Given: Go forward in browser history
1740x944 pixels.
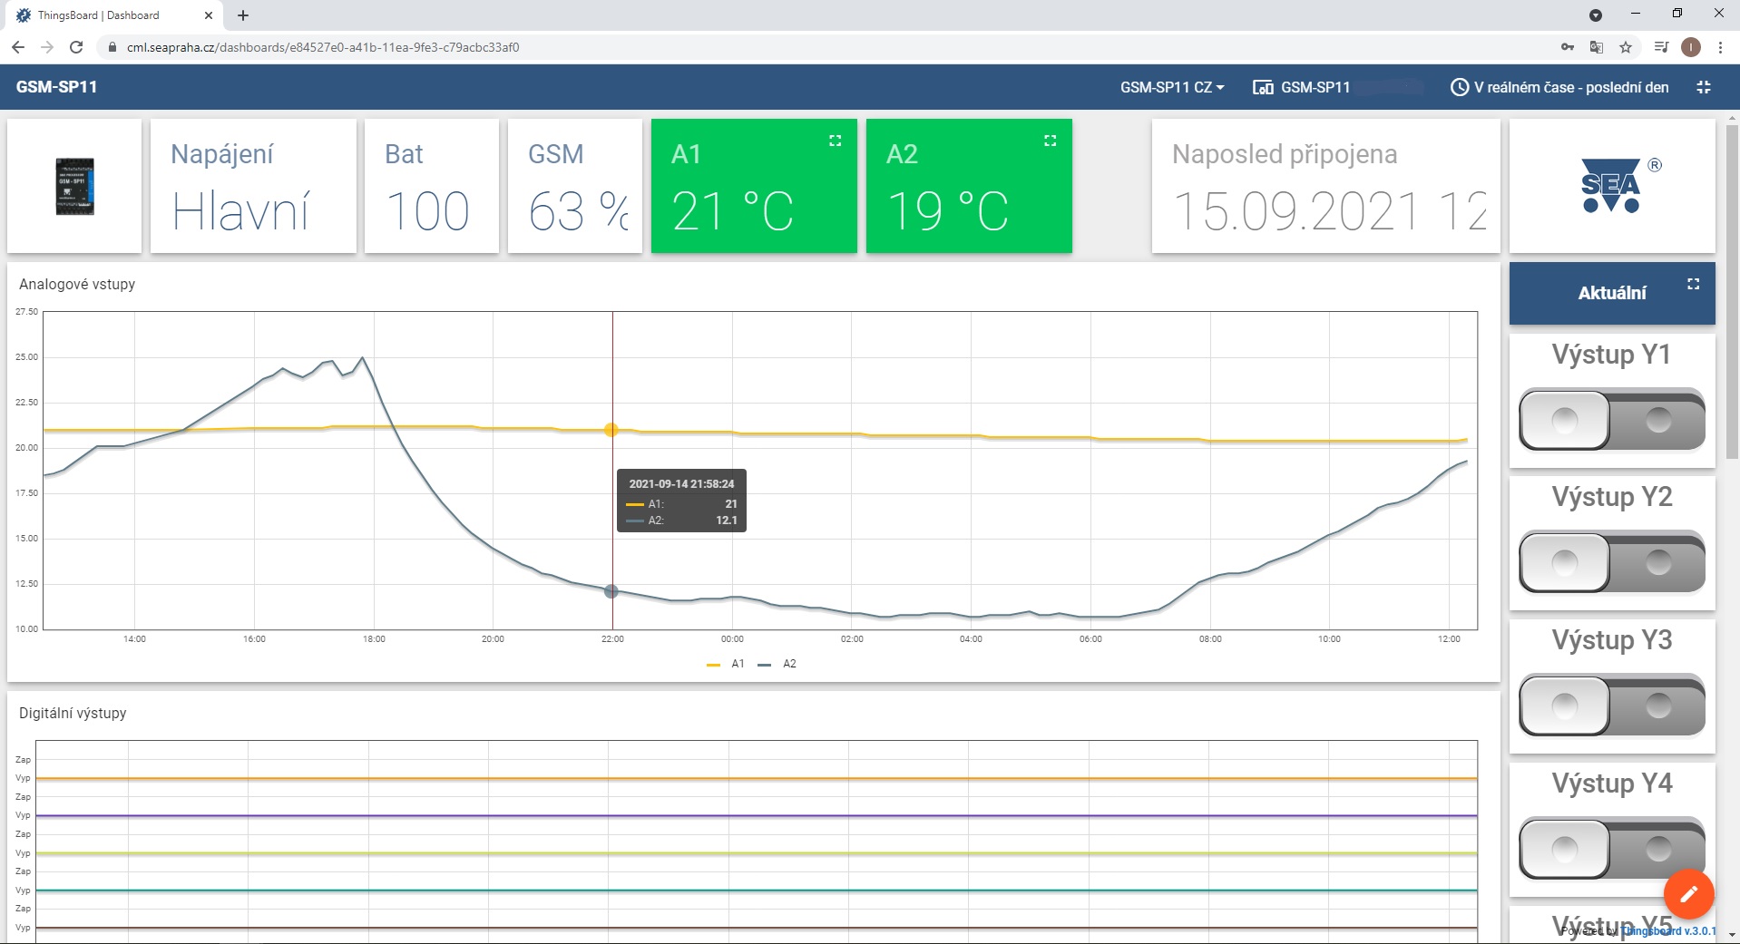Looking at the screenshot, I should (x=47, y=47).
